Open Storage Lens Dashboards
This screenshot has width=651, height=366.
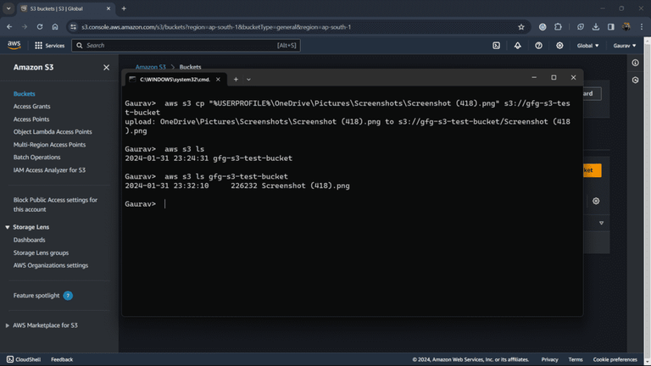[x=29, y=240]
